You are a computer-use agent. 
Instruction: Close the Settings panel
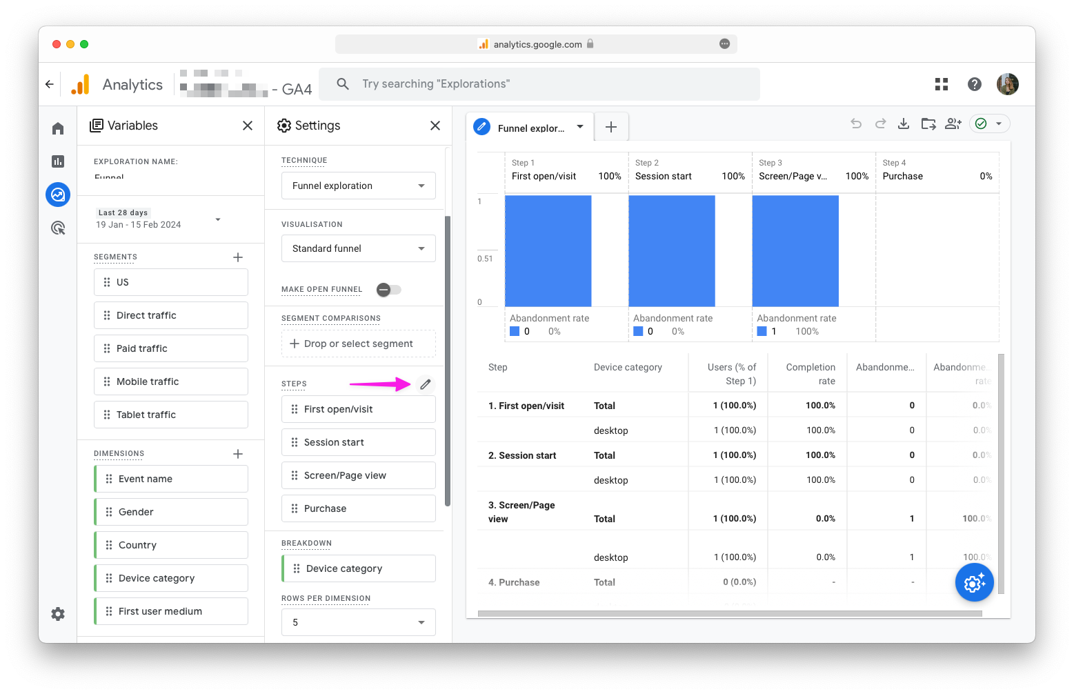click(x=435, y=126)
